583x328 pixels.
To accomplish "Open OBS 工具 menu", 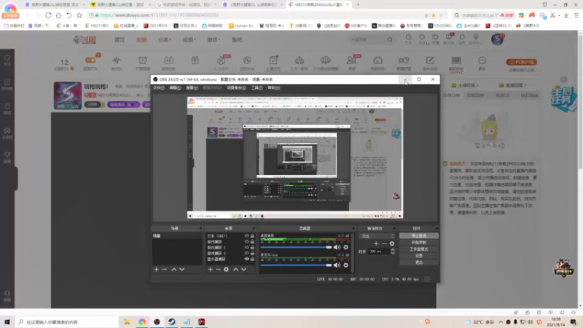I will click(257, 87).
